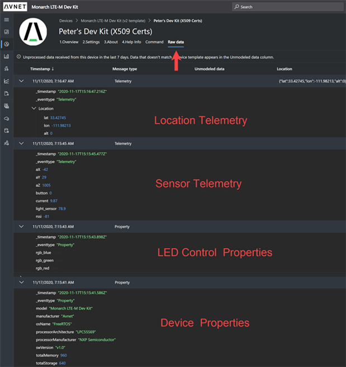Open the 2.Settings tab

[92, 42]
